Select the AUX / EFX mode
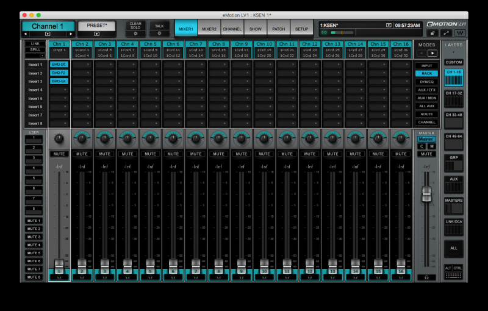 click(x=426, y=90)
